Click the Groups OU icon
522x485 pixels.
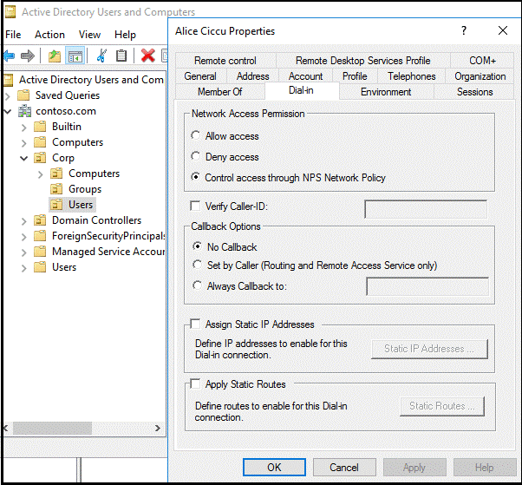pos(56,189)
